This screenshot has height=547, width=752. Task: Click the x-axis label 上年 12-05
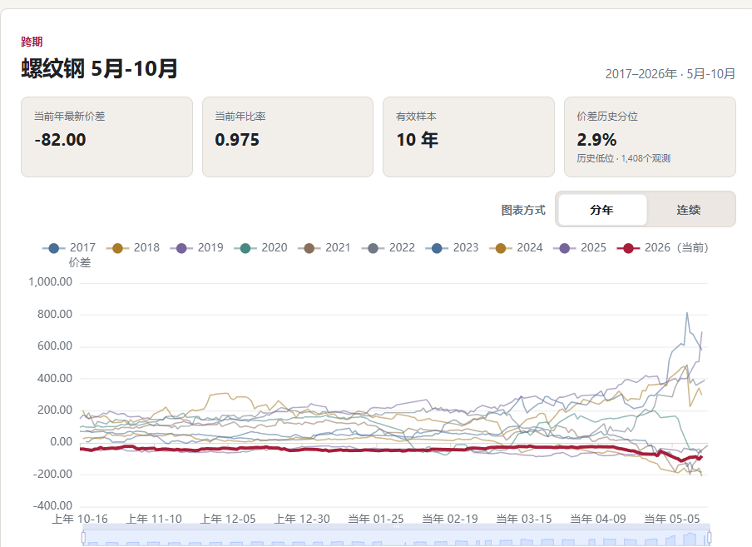point(228,520)
